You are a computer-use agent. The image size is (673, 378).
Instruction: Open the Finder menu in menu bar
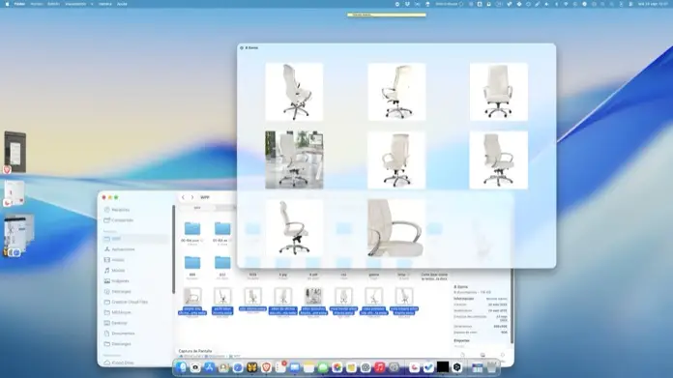tap(19, 4)
